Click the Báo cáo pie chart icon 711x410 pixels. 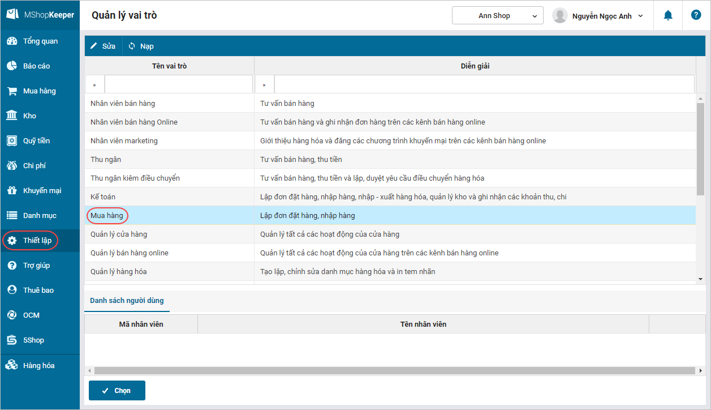coord(11,66)
